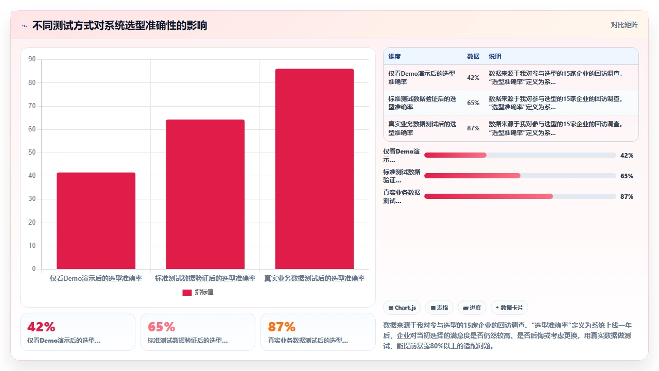Click the title 不同测试方式对系统选型准确性的影响
The height and width of the screenshot is (371, 659).
point(119,26)
